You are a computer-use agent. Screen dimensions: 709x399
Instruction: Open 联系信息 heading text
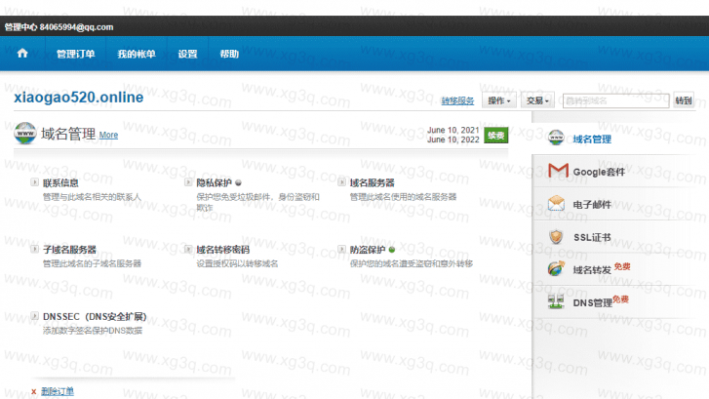point(60,182)
